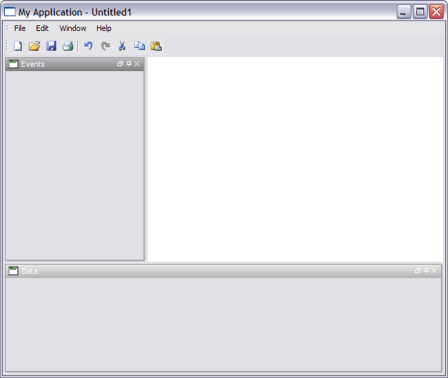Toggle auto-hide pin on Data panel

click(x=426, y=270)
